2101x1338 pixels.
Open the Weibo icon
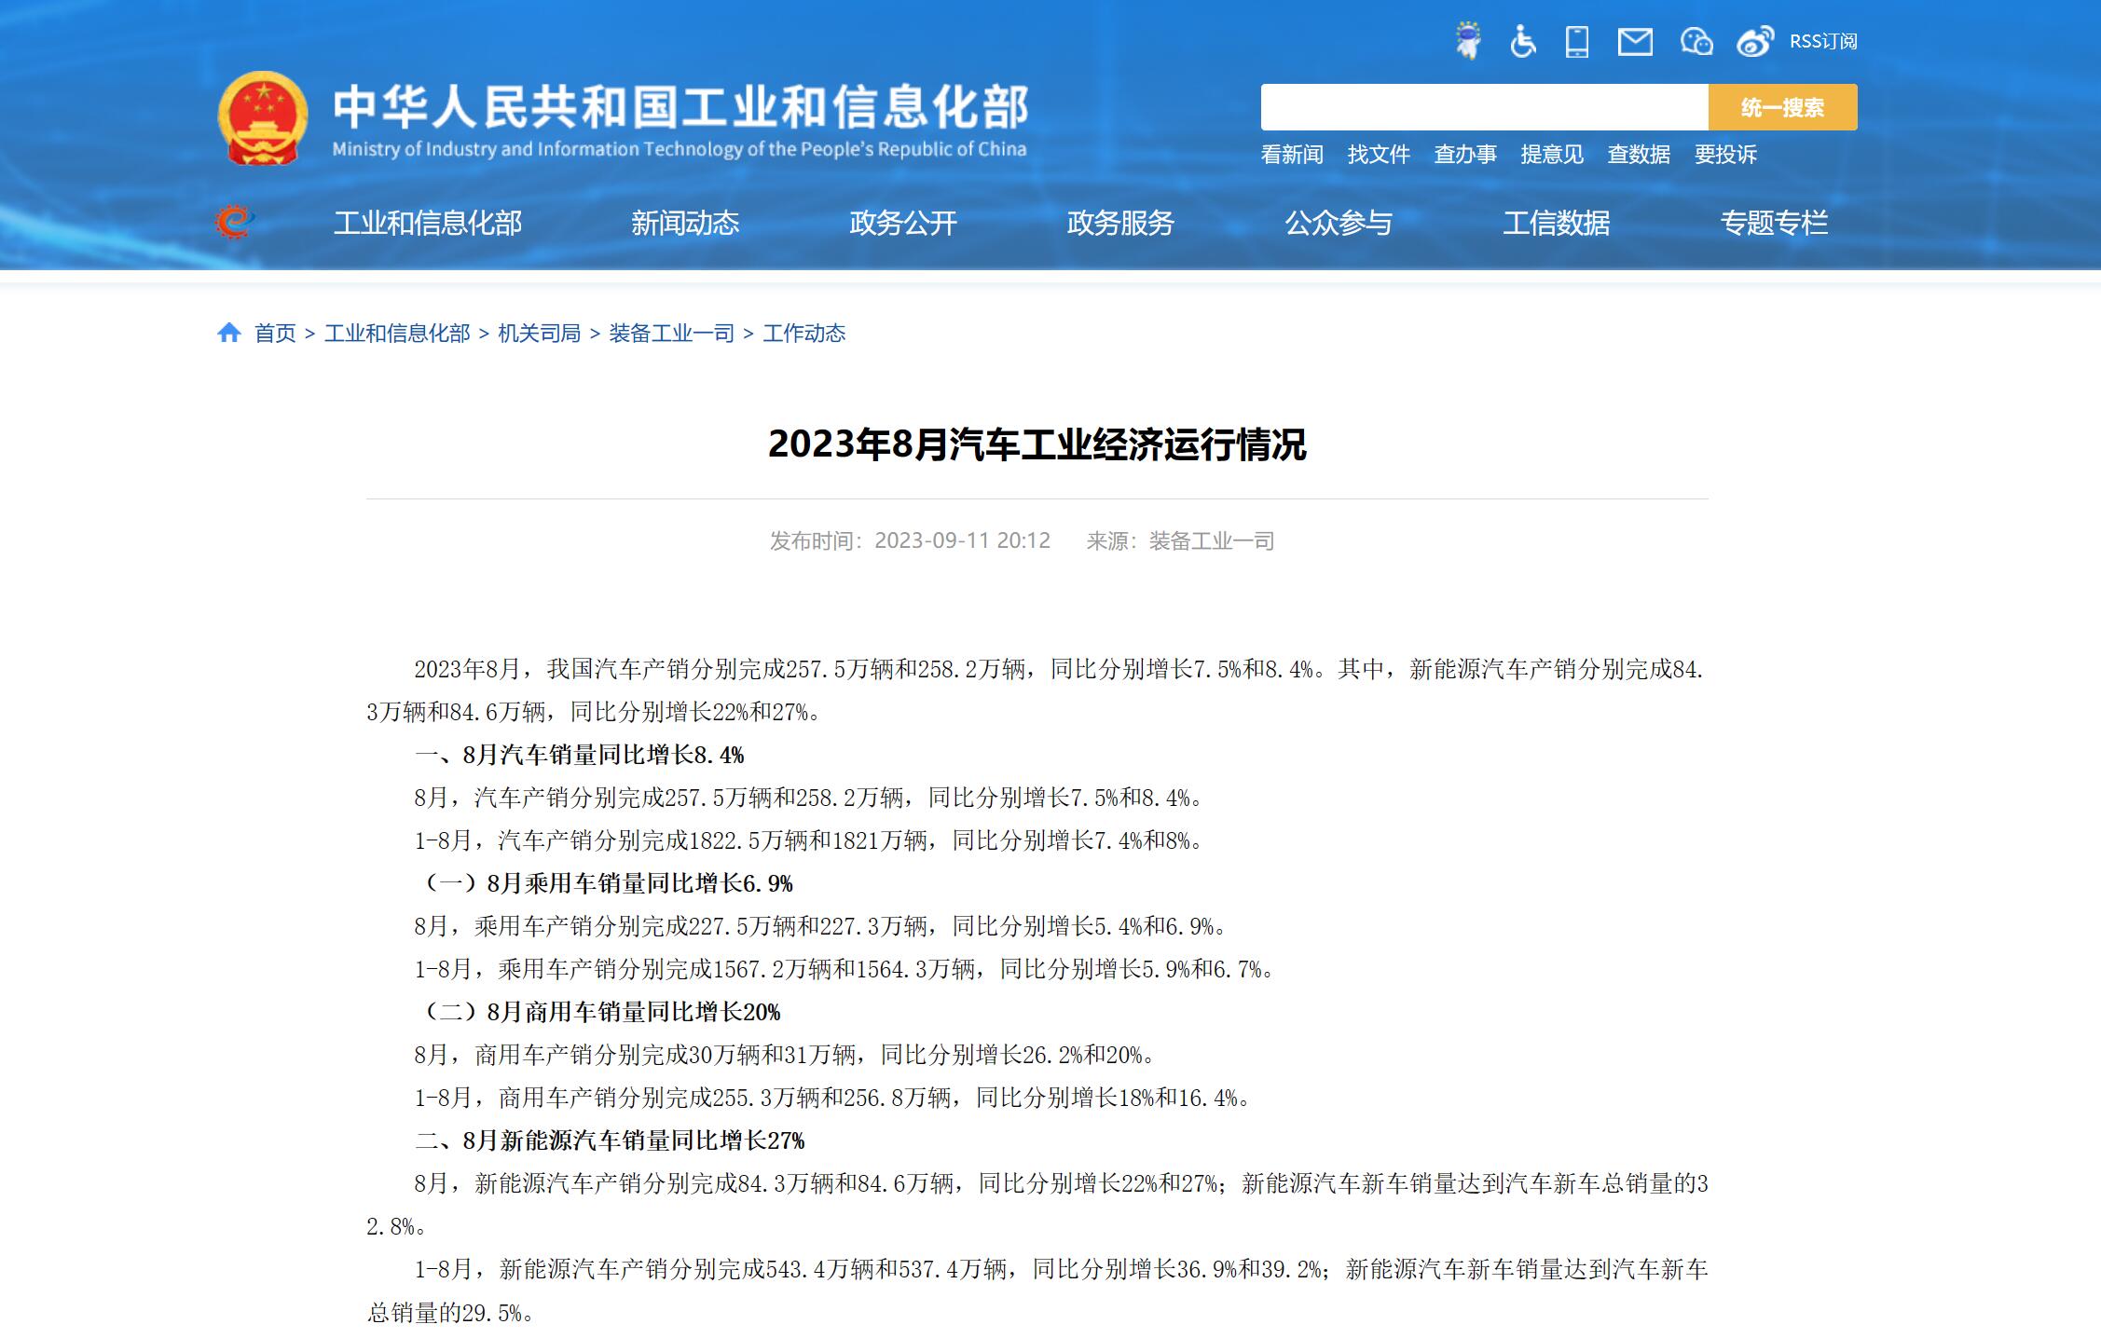pos(1755,41)
